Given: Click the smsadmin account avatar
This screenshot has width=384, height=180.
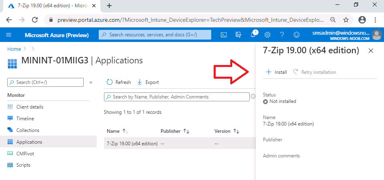Looking at the screenshot, I should point(376,35).
